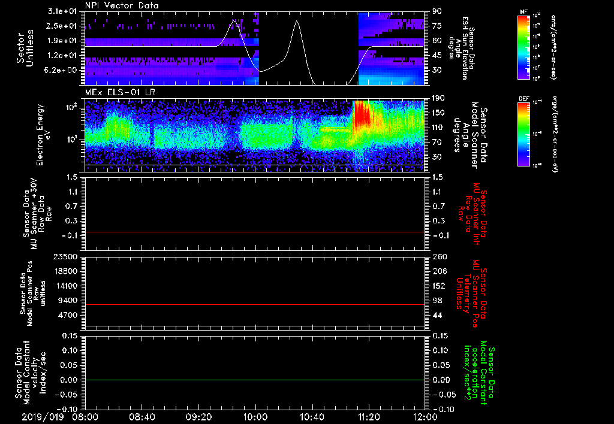Click the 45 degree sun elevation tick
Image resolution: width=614 pixels, height=424 pixels.
coord(437,56)
